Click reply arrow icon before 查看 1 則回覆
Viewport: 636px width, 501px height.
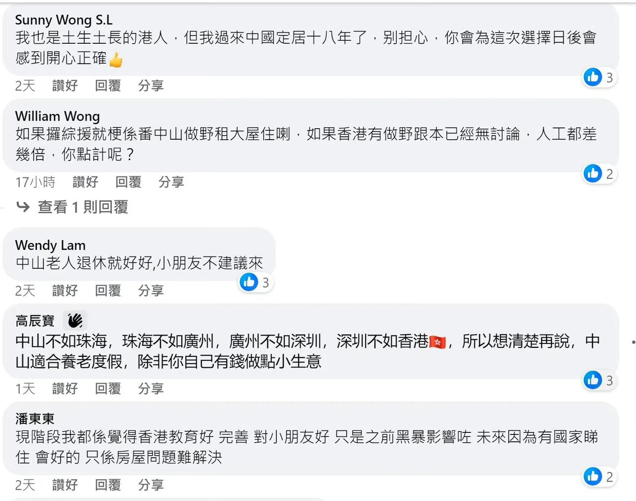coord(23,206)
